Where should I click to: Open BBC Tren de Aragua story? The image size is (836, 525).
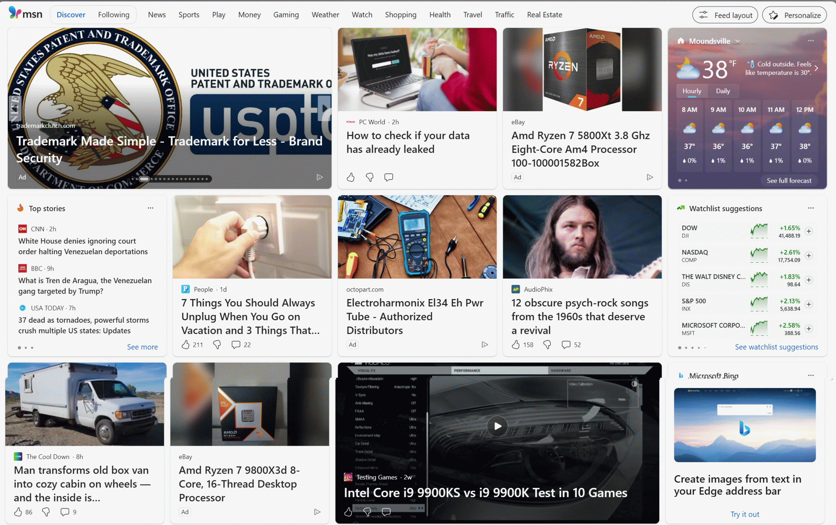pyautogui.click(x=85, y=286)
